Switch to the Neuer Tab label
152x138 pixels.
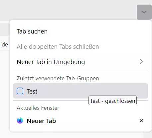41,121
